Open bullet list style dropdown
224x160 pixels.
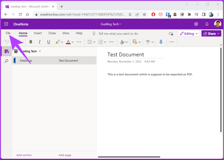pos(94,42)
